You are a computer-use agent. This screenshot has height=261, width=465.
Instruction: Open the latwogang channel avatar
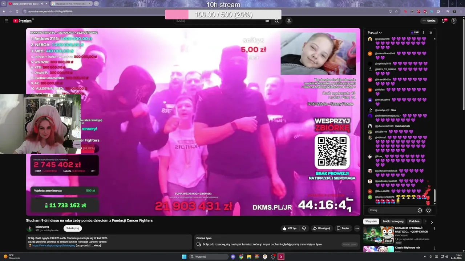point(29,228)
